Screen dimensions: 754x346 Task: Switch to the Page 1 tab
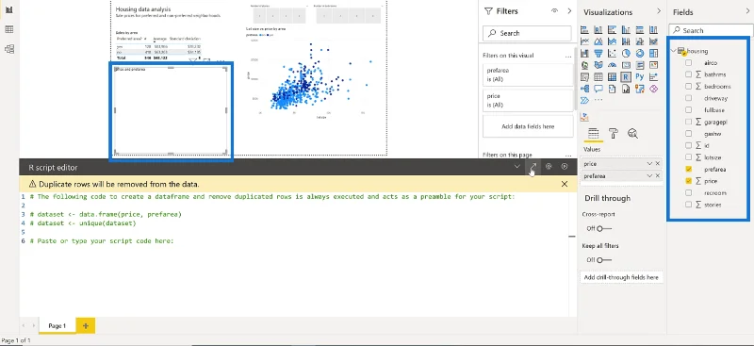(x=57, y=326)
